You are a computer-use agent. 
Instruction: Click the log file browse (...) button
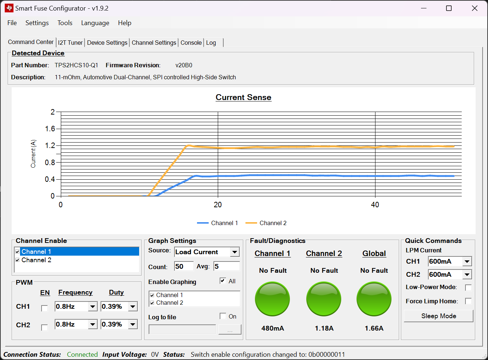click(x=230, y=329)
